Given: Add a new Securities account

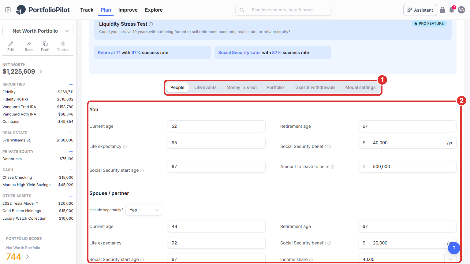Looking at the screenshot, I should 71,85.
